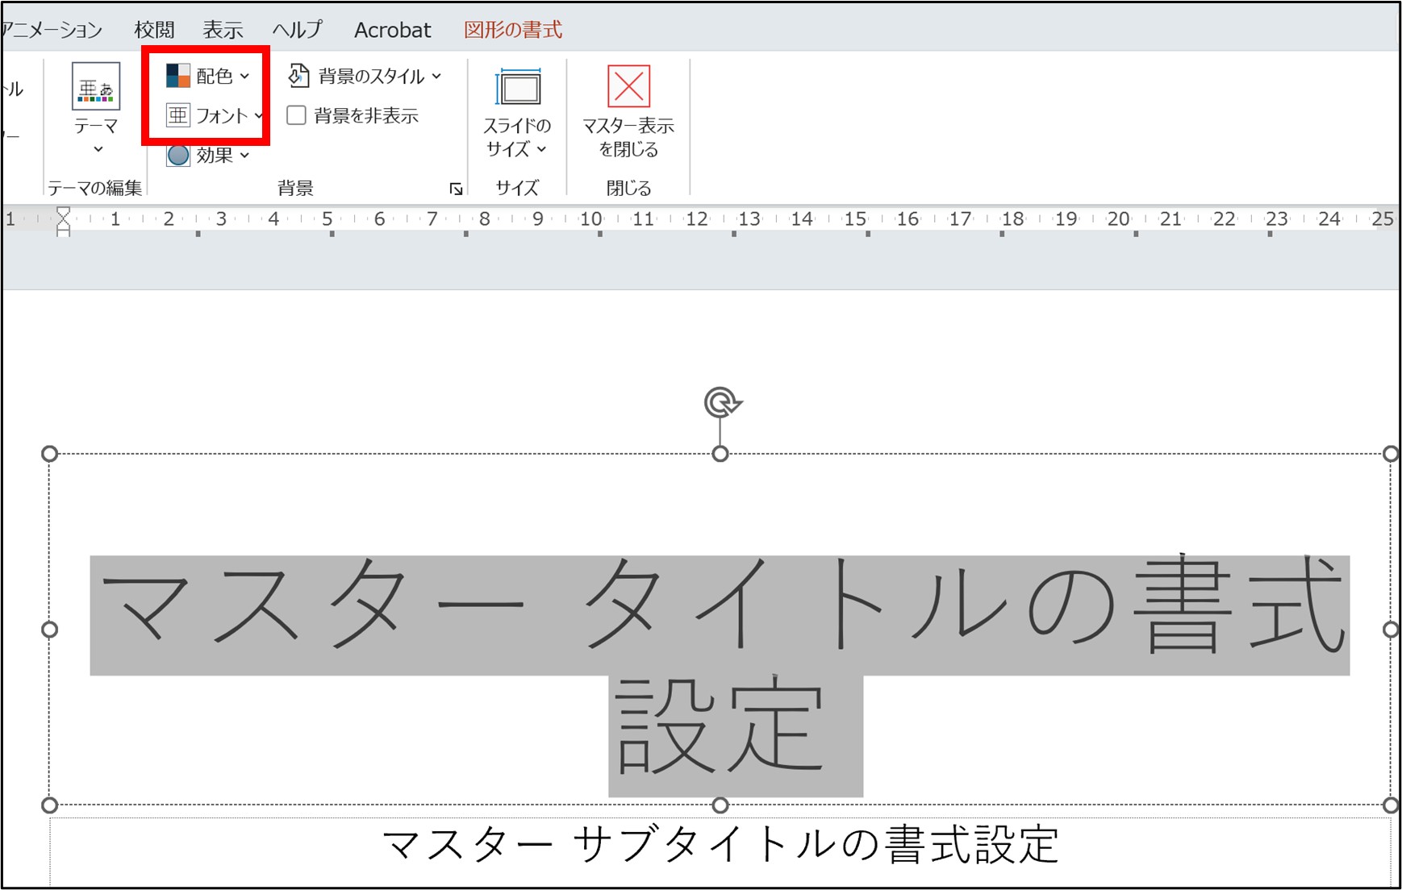Expand the 効果 dropdown arrow
The image size is (1402, 890).
[245, 156]
